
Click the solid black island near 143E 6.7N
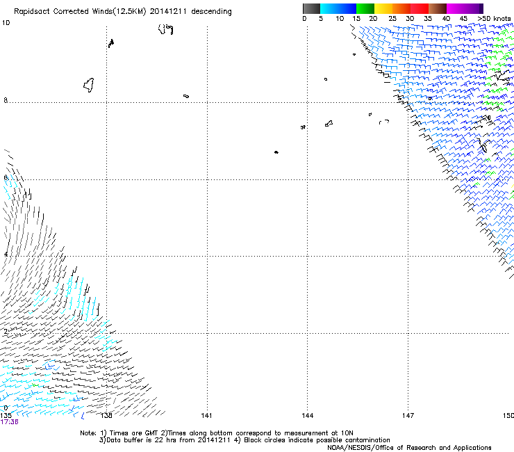[x=276, y=152]
